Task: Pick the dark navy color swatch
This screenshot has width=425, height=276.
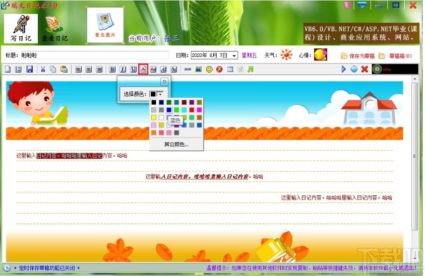Action: point(161,102)
